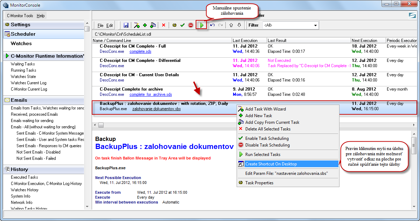The width and height of the screenshot is (420, 221).
Task: Click the green plus Add New Task toolbar icon
Action: coord(145,25)
